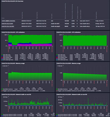Click green Incoming traffic swatch for ELK01 ens192
The height and width of the screenshot is (117, 110).
pyautogui.click(x=2, y=115)
